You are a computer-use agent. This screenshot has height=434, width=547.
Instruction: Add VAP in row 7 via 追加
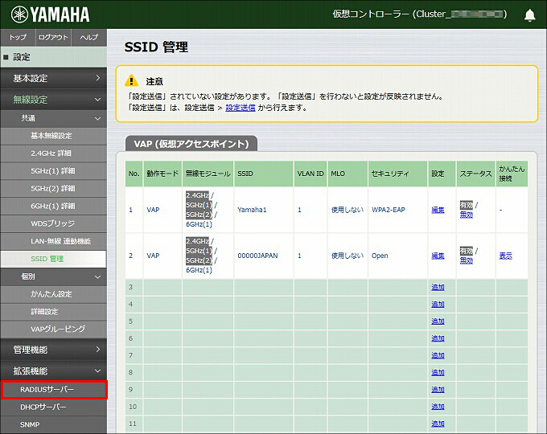click(x=438, y=355)
